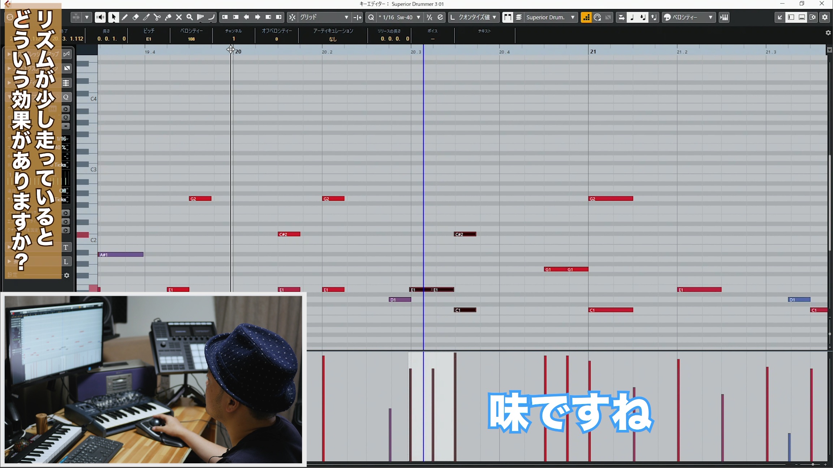Select the purple A#1 note event
The width and height of the screenshot is (833, 468).
tap(121, 255)
